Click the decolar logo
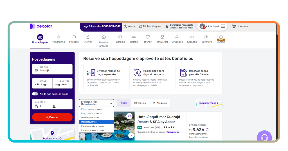Screen dimensions: 288x151 pos(41,26)
